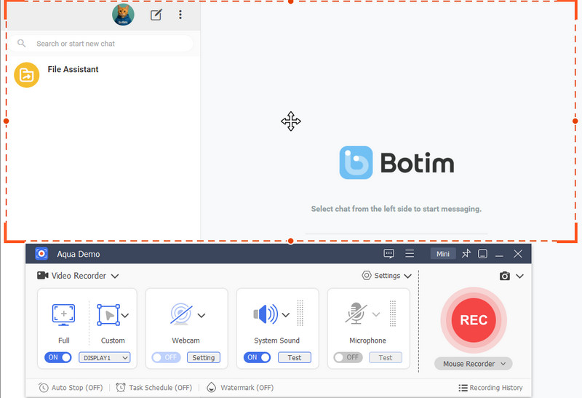Screen dimensions: 582x398
Task: Focus the 'Search or start new chat' field
Action: click(100, 44)
